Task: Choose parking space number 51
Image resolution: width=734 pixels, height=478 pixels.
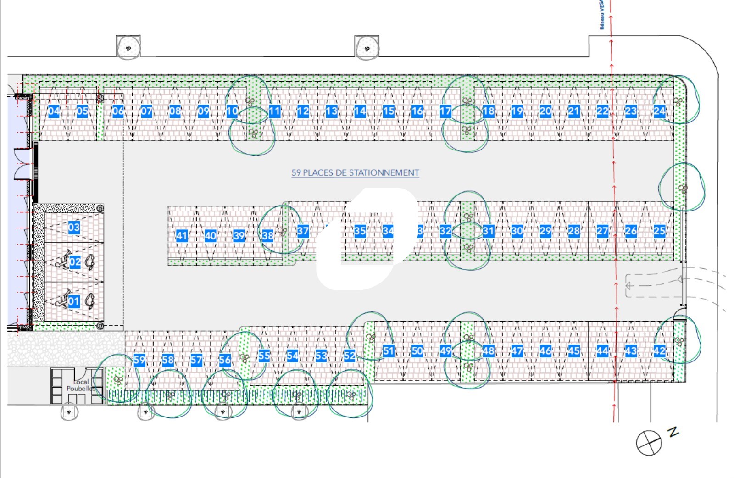Action: [x=389, y=351]
